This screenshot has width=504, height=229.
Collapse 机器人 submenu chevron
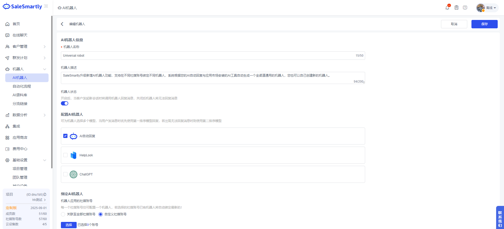[x=45, y=69]
